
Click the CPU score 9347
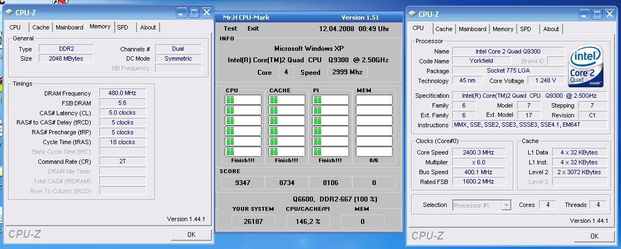click(243, 183)
